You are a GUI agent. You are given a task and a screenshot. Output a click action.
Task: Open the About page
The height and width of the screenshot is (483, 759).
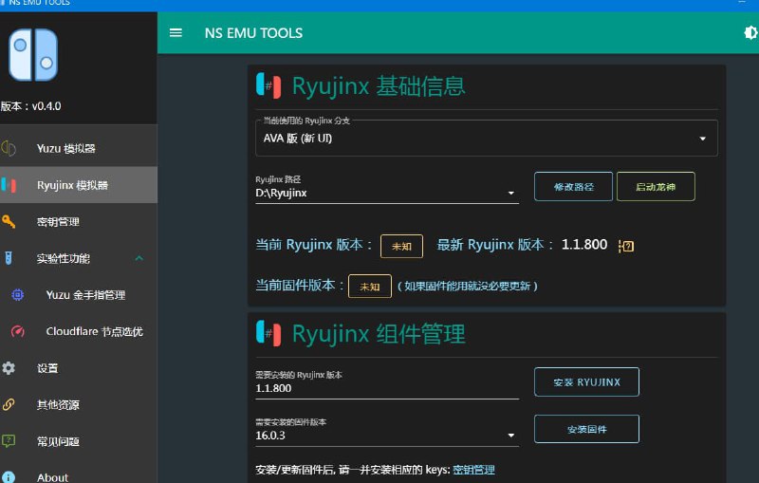[x=79, y=477]
